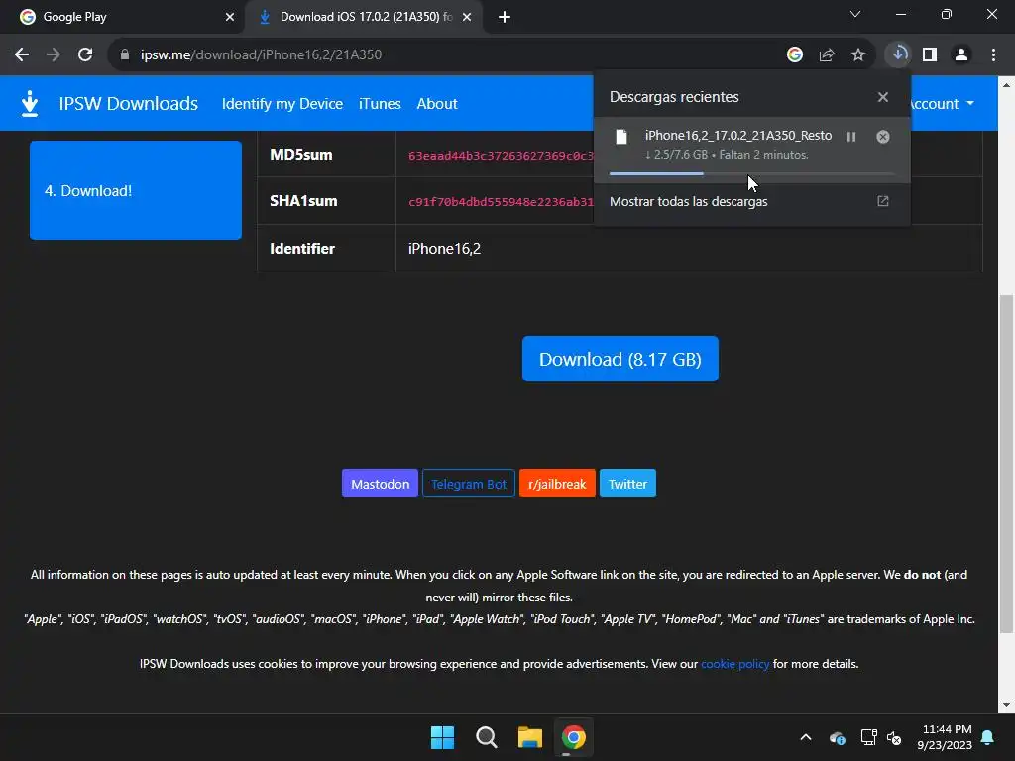Cancel the iPhone16,2 firmware download

click(x=883, y=137)
